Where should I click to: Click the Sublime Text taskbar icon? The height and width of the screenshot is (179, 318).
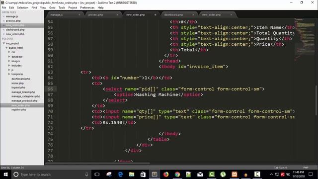(155, 175)
